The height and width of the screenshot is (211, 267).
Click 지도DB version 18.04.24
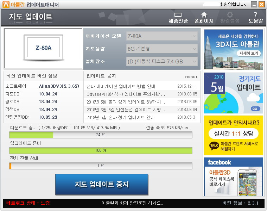[48, 94]
